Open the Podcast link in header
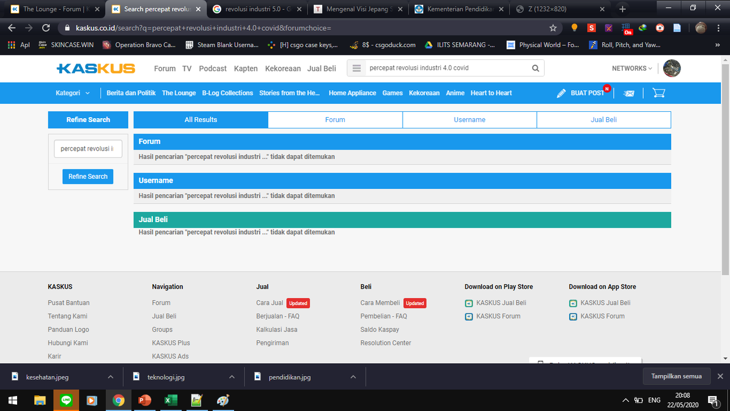The width and height of the screenshot is (730, 411). point(213,68)
